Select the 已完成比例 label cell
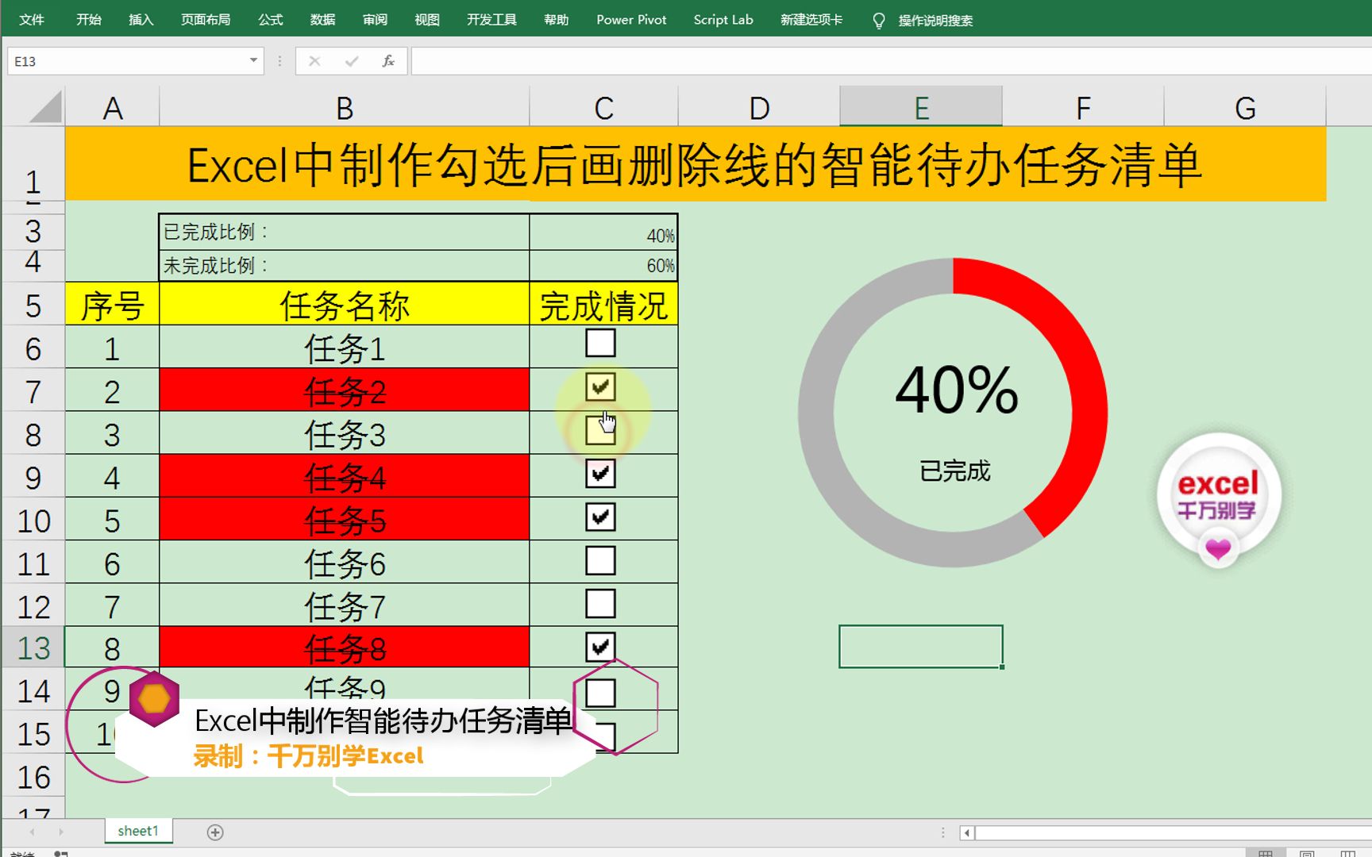This screenshot has width=1372, height=857. click(344, 232)
